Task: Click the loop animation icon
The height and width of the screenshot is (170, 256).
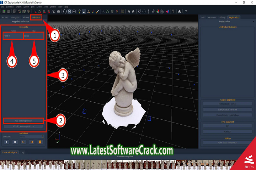Action: click(x=23, y=142)
